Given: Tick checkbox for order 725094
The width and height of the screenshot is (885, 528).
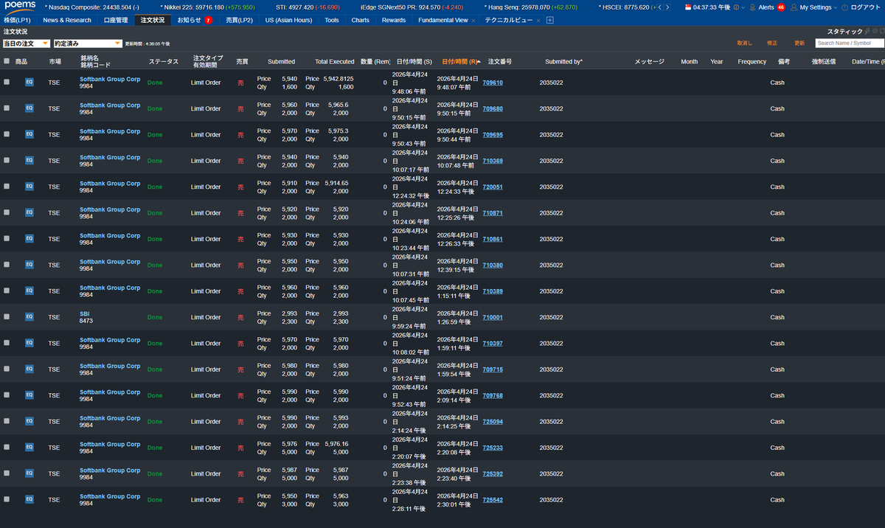Looking at the screenshot, I should (7, 421).
